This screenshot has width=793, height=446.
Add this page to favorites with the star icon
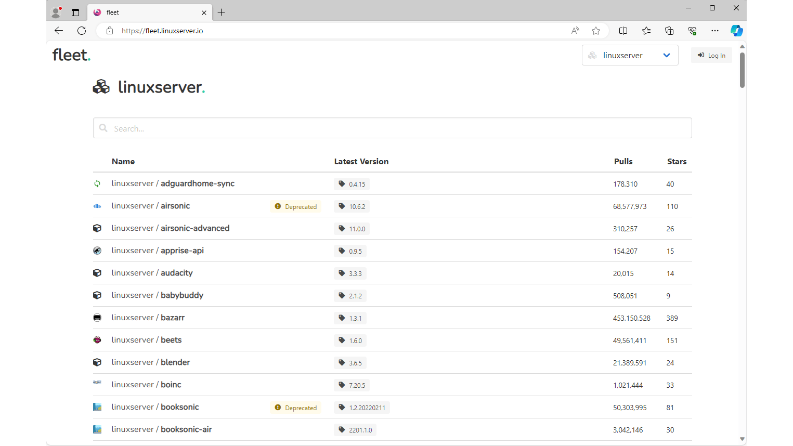596,31
